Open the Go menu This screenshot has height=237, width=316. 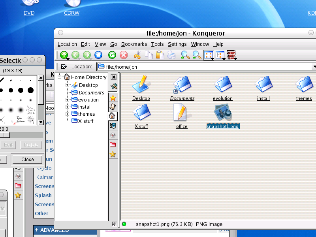[114, 44]
